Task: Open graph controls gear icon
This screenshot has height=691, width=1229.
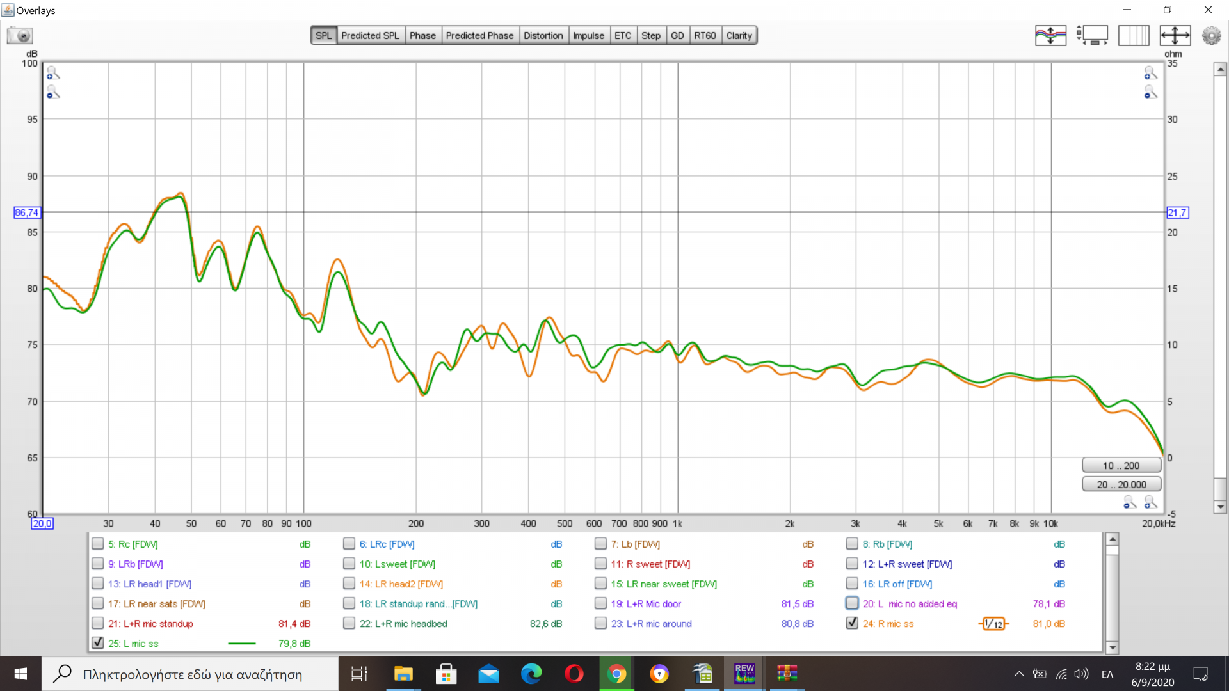Action: (x=1211, y=35)
